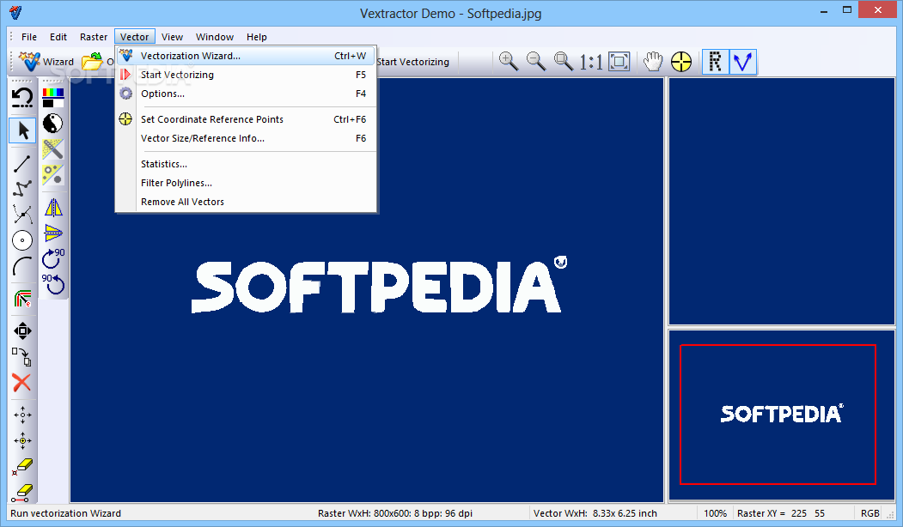Open the Raster menu
The height and width of the screenshot is (527, 903).
[94, 37]
